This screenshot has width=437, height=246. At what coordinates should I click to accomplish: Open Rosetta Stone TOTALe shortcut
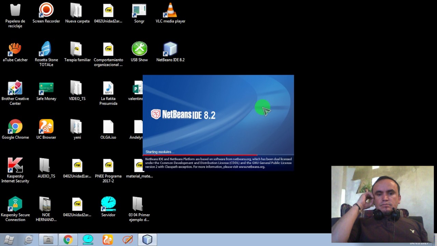click(x=46, y=54)
